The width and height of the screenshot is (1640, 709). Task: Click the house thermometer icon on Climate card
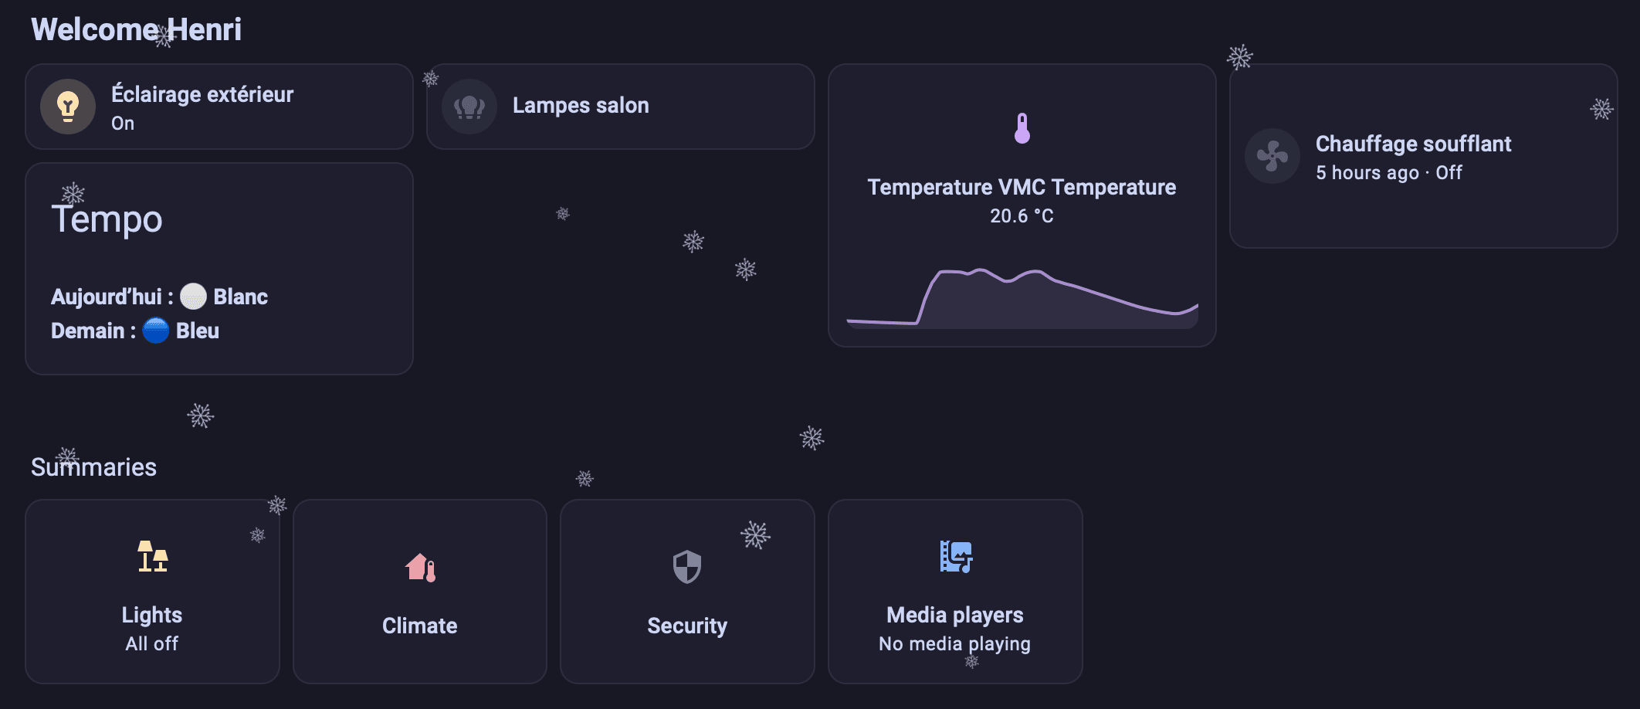[419, 568]
